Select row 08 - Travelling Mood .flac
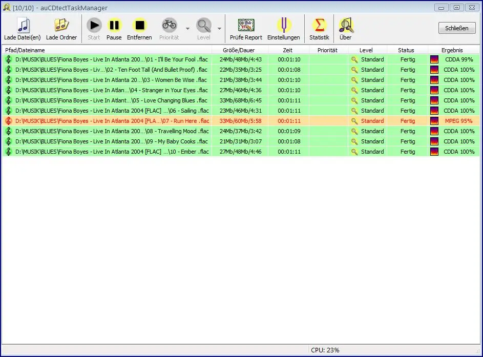Image resolution: width=483 pixels, height=357 pixels. [241, 131]
